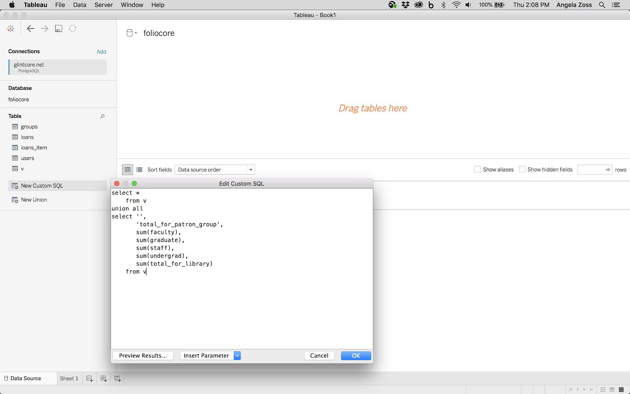Open the Server menu
630x394 pixels.
(x=104, y=5)
